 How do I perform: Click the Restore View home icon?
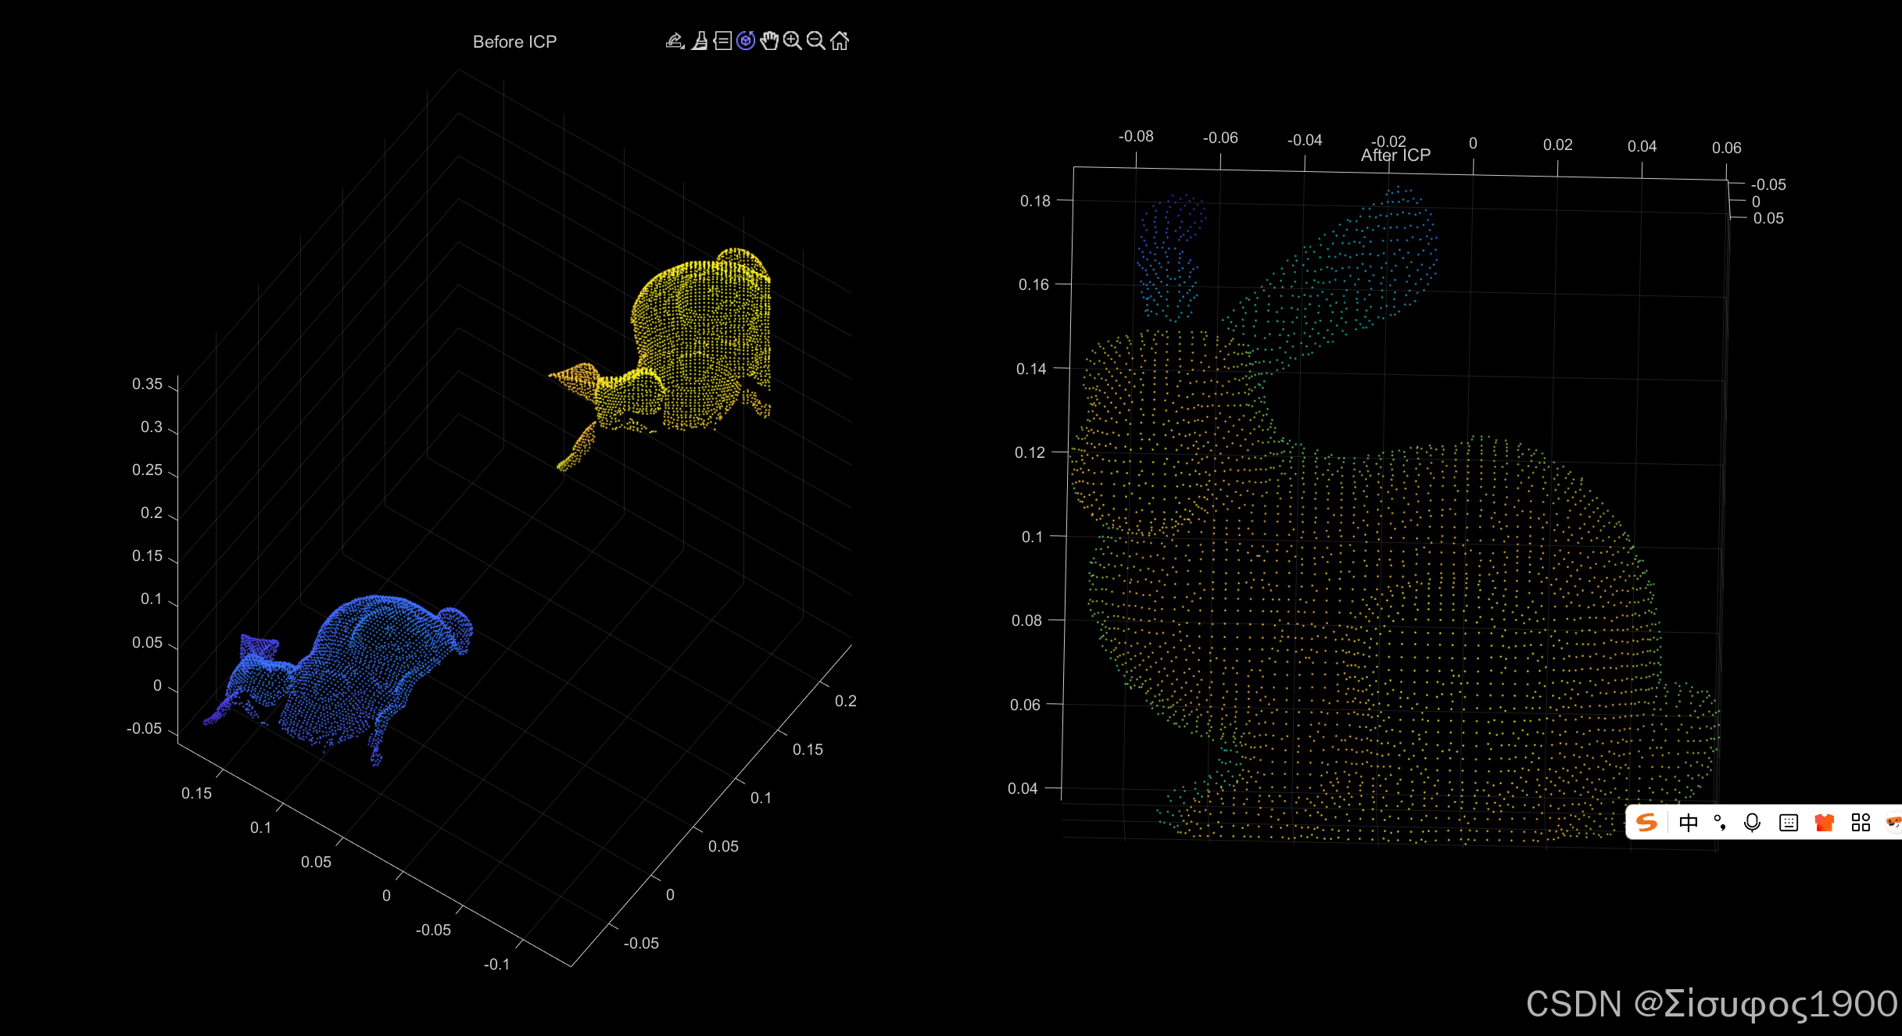tap(840, 41)
